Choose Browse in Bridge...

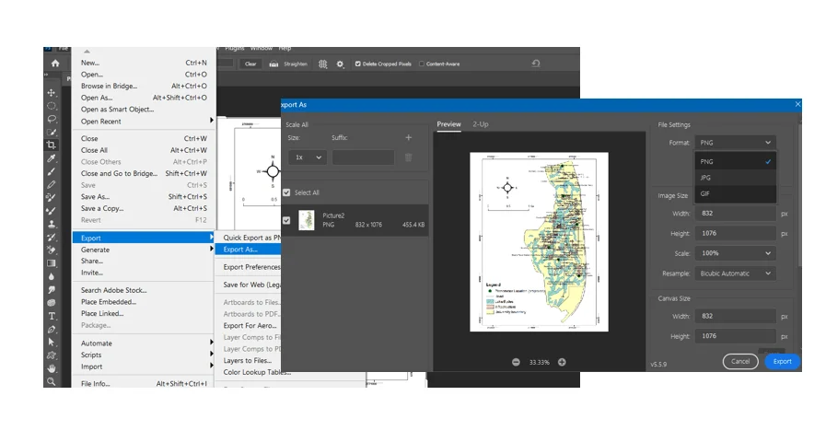pos(144,86)
